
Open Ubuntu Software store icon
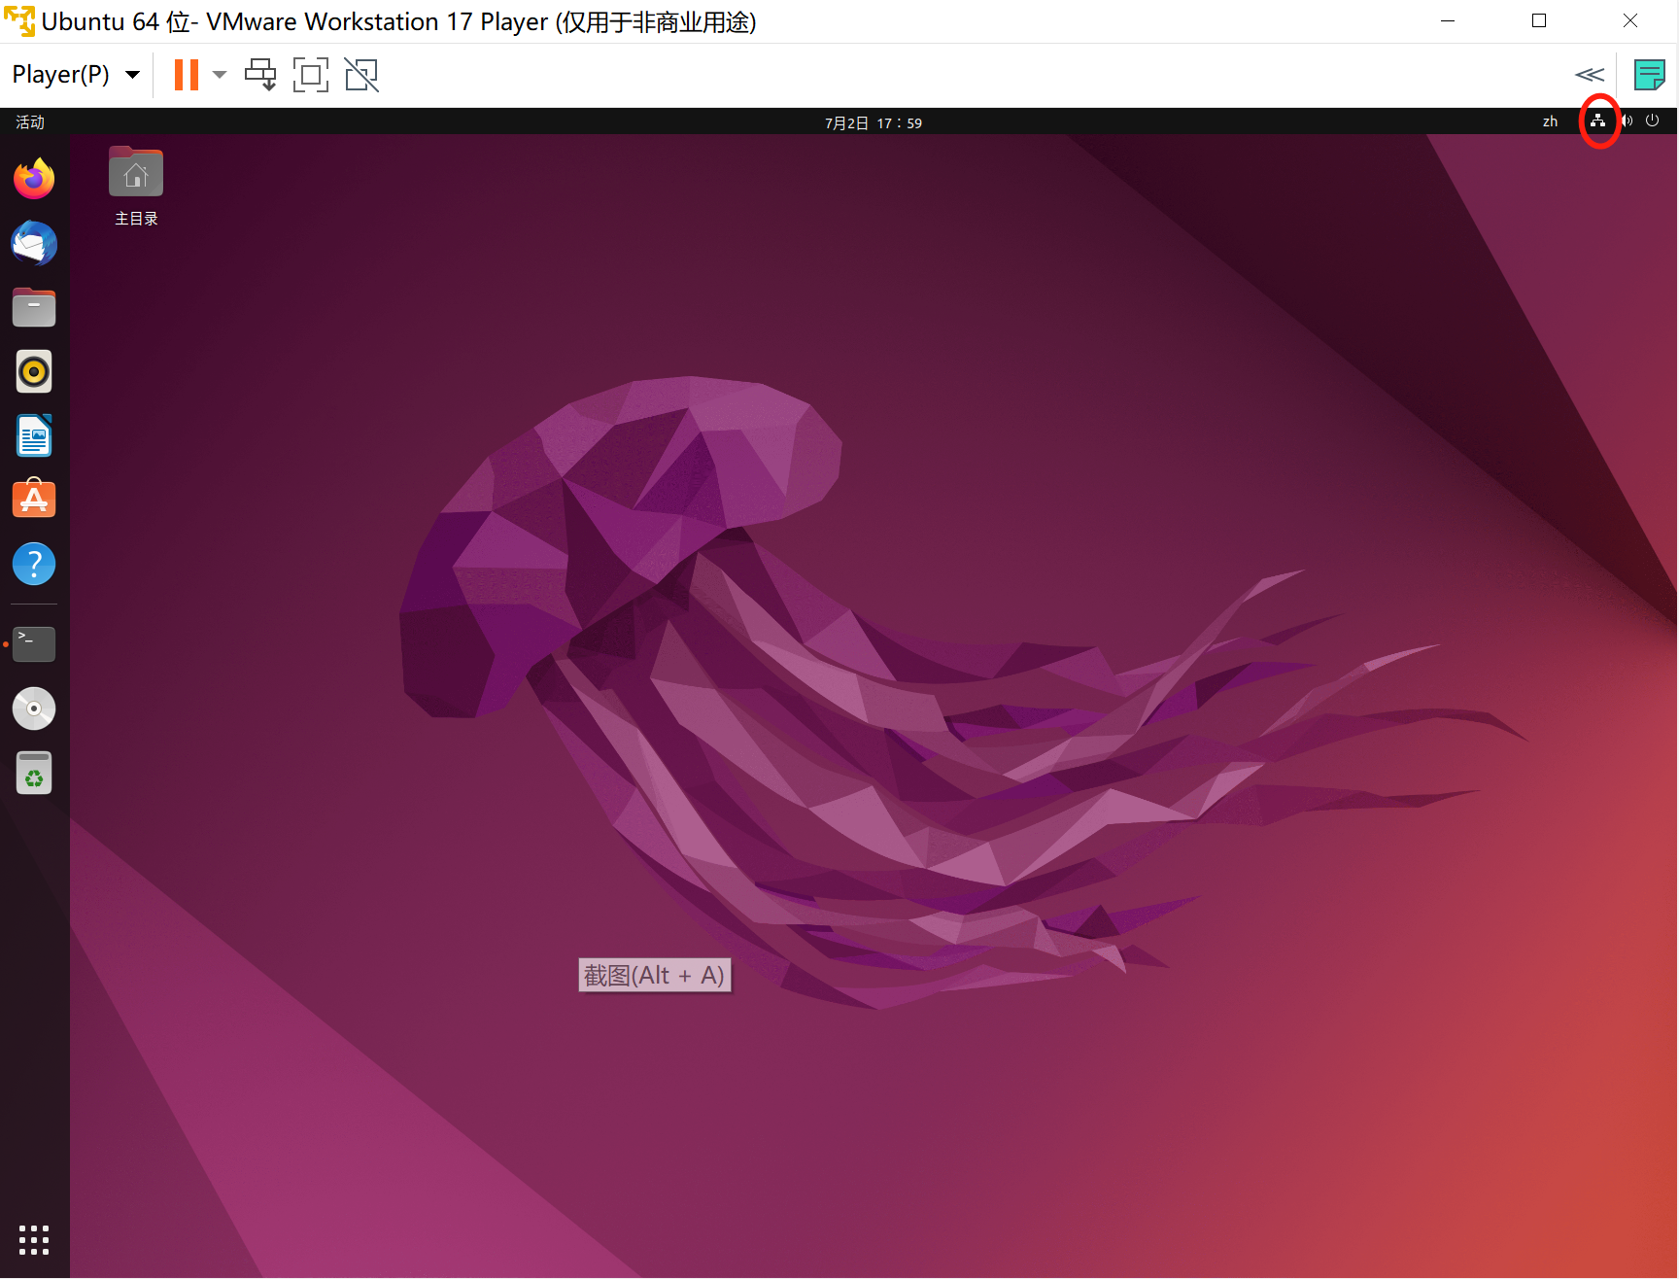(x=34, y=499)
